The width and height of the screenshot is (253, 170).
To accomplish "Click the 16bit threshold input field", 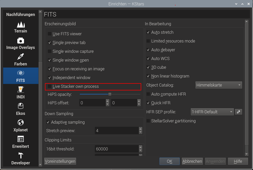I will point(117,149).
